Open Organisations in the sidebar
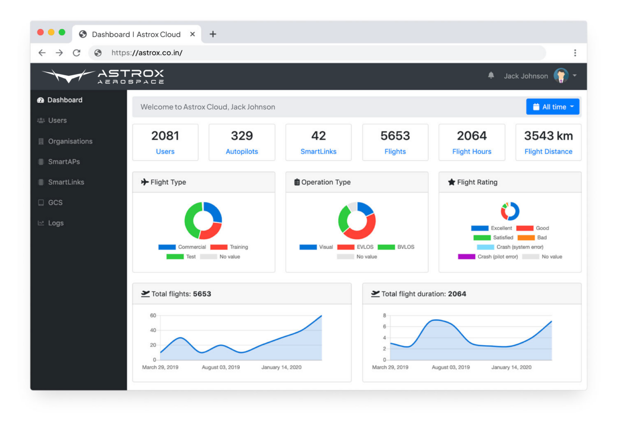The height and width of the screenshot is (430, 617). point(70,141)
